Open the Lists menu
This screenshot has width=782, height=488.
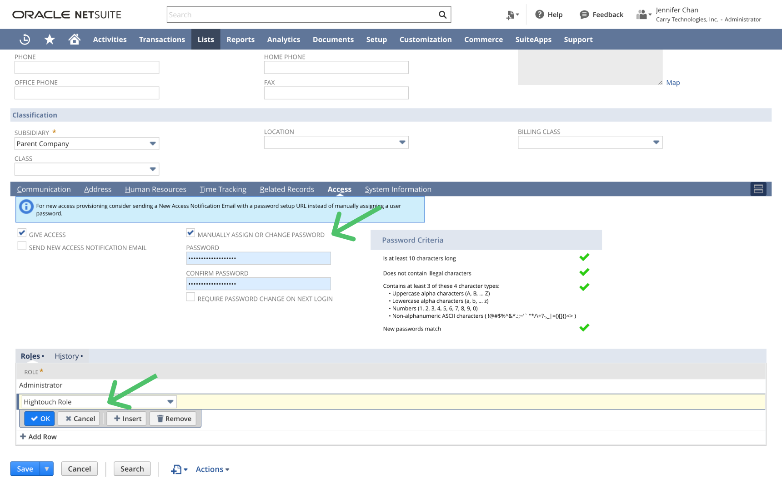(x=206, y=39)
